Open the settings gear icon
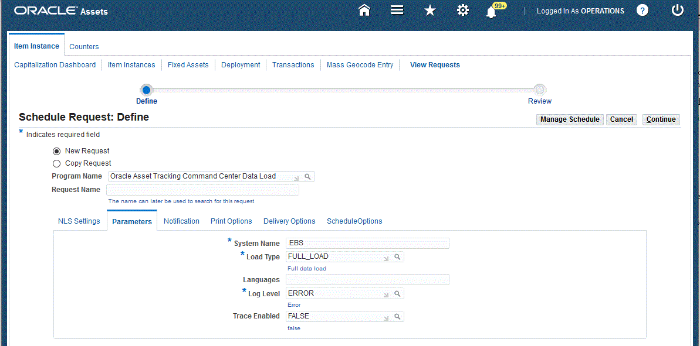Screen dimensions: 700x346 point(463,10)
